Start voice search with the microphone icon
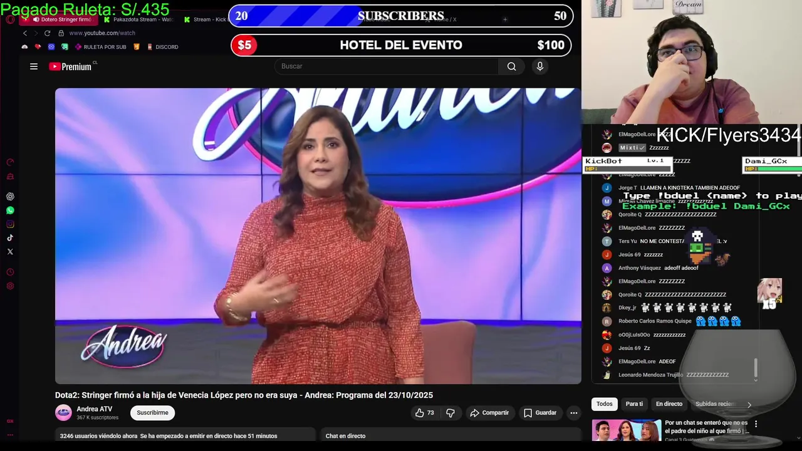 pos(540,66)
